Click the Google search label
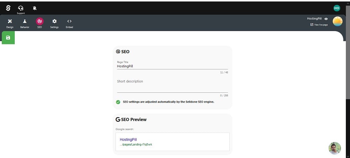Screen dimensions: 350x158 [x=125, y=129]
